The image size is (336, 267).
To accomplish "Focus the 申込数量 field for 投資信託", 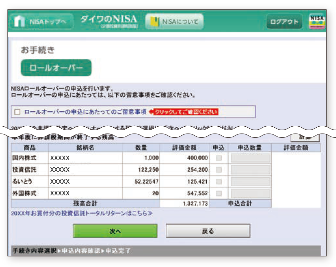I will 250,170.
